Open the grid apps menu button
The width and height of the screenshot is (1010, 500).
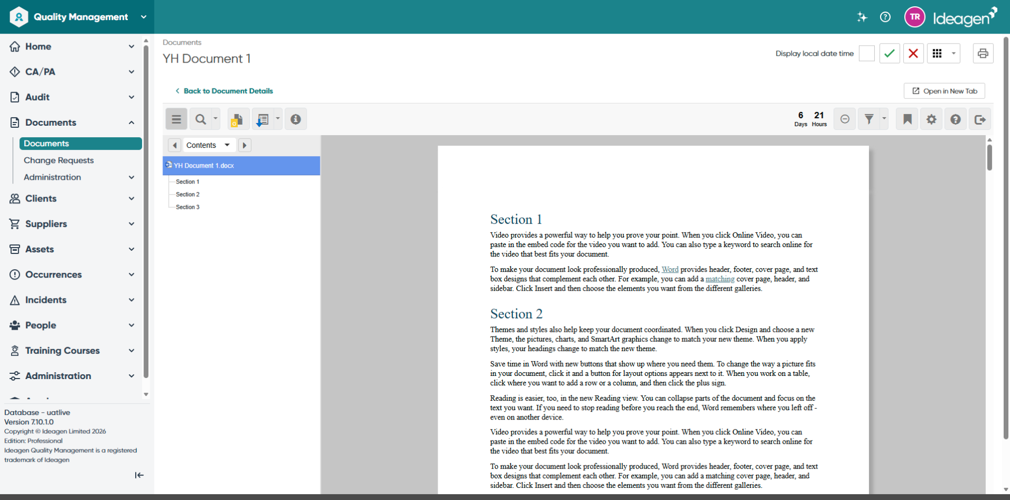coord(937,54)
